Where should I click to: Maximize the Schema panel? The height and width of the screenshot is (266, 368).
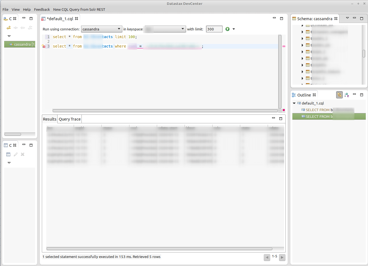(362, 19)
